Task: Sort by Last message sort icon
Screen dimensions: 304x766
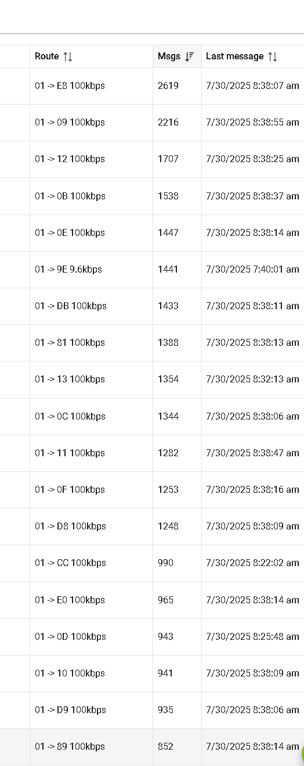Action: tap(273, 56)
